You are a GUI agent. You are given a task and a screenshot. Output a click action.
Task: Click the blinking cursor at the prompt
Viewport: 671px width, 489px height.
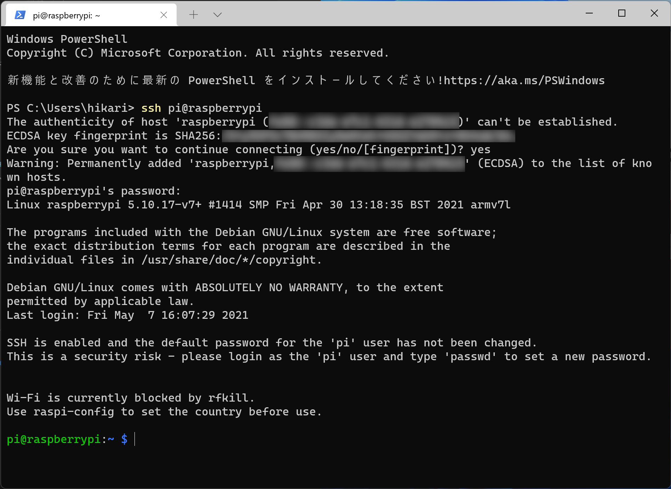(x=135, y=439)
